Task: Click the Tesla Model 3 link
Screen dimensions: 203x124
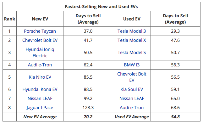Action: click(132, 31)
